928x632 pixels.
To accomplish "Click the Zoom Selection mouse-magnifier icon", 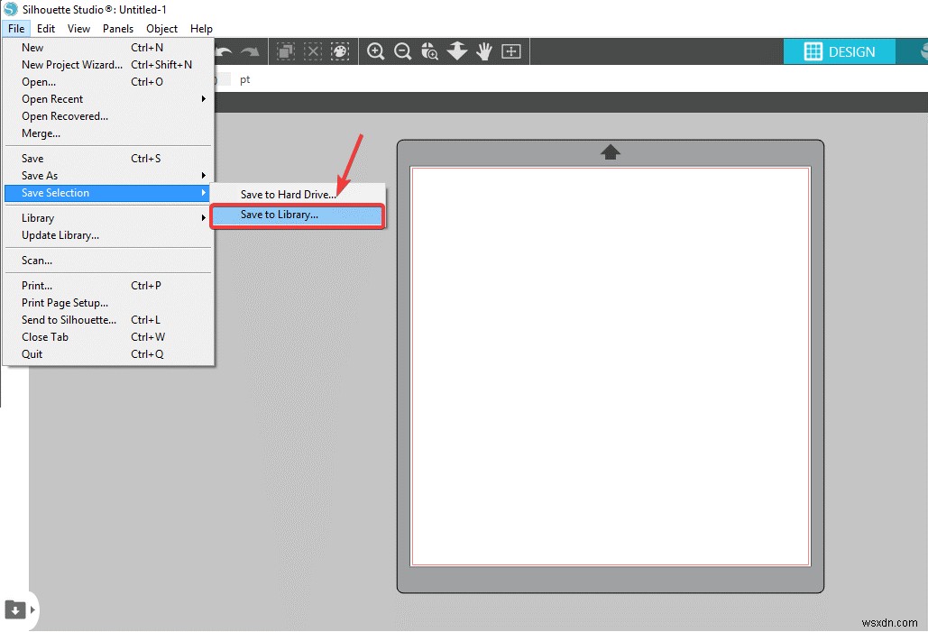I will point(429,51).
